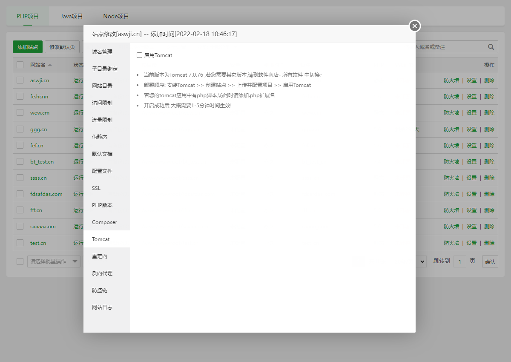The width and height of the screenshot is (511, 362).
Task: Click the search magnifier icon
Action: (491, 47)
